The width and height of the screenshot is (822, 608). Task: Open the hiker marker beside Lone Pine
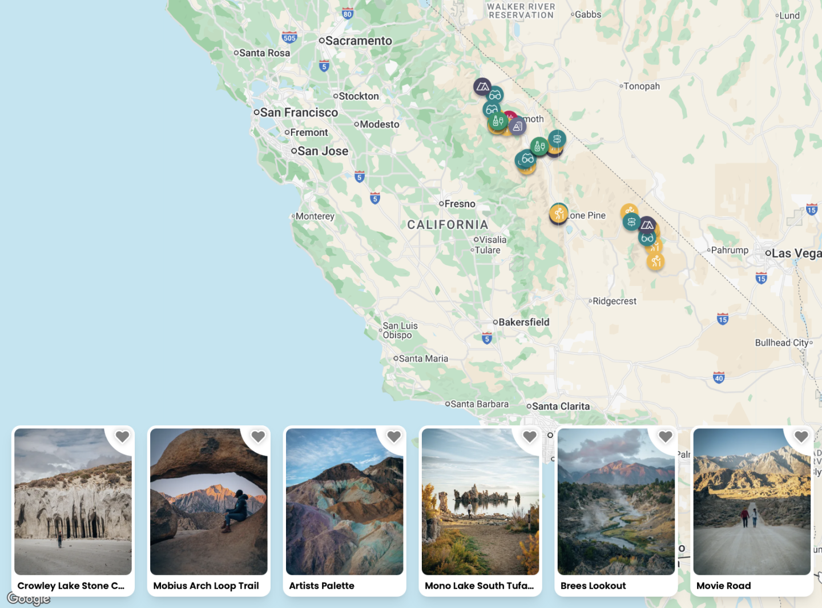coord(559,214)
